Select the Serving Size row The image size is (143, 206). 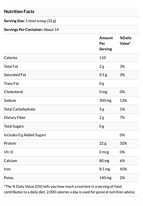pyautogui.click(x=71, y=21)
